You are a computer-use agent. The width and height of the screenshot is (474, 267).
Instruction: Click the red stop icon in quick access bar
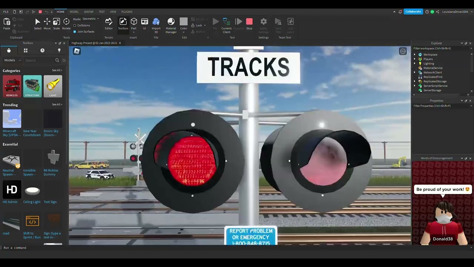pyautogui.click(x=40, y=11)
